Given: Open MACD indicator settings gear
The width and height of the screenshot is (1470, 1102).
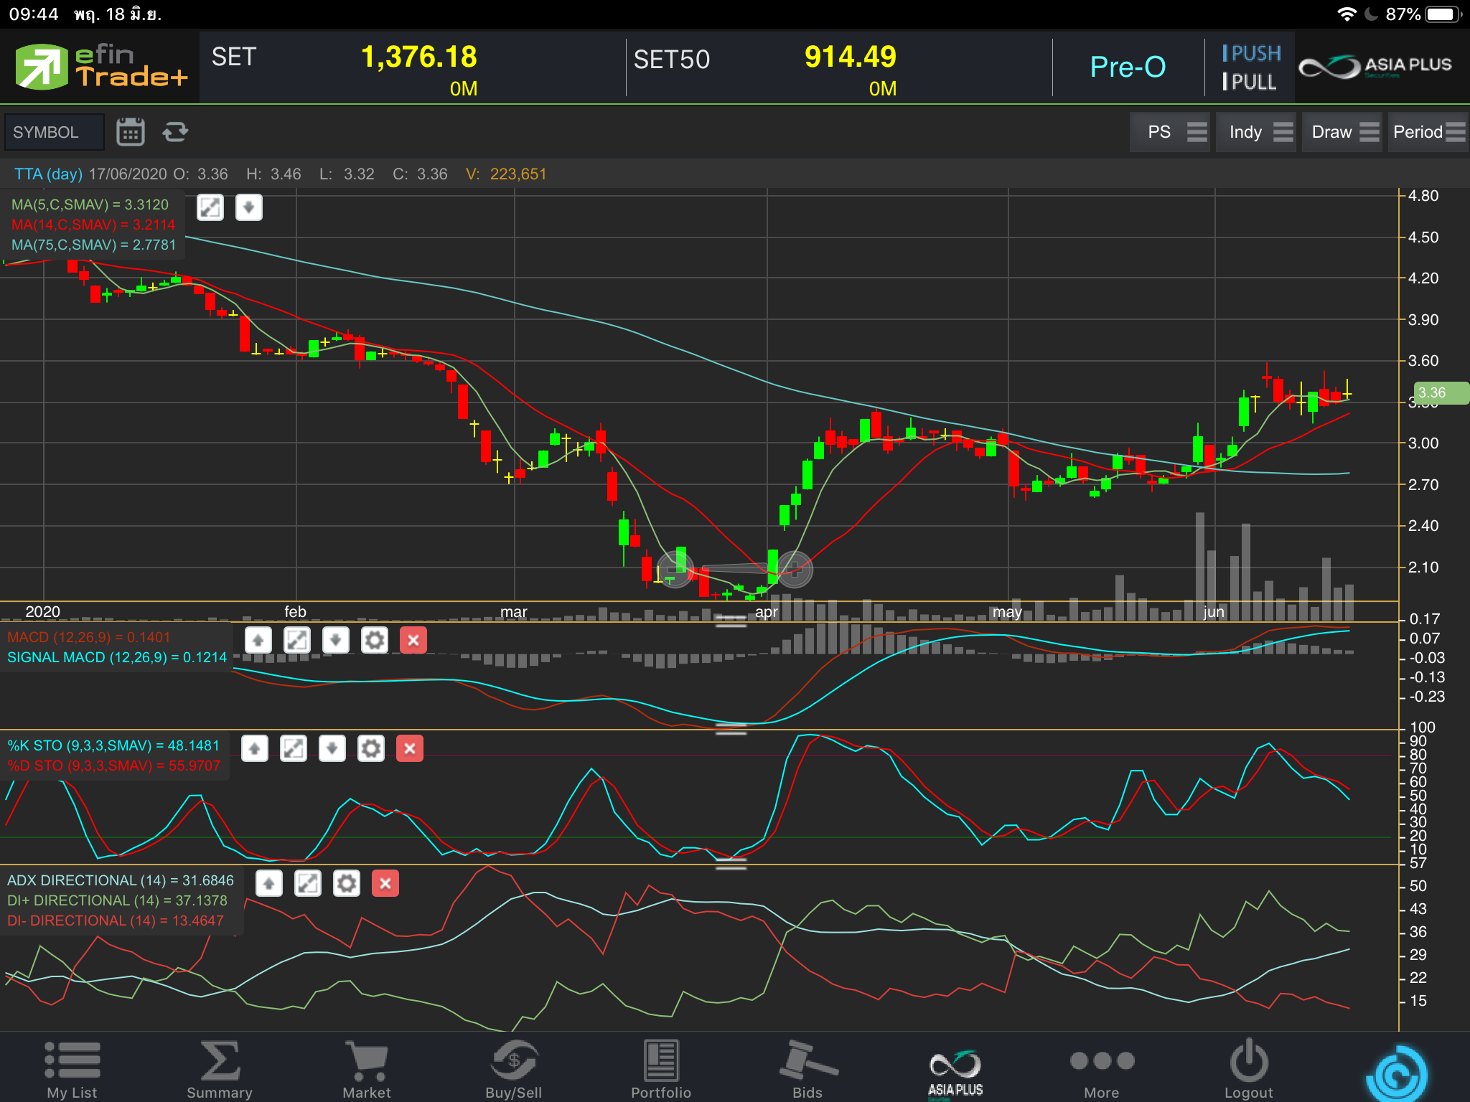Looking at the screenshot, I should coord(374,640).
